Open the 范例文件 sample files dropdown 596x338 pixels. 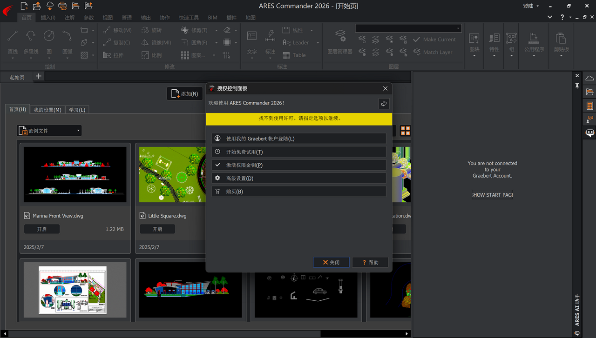pos(49,131)
